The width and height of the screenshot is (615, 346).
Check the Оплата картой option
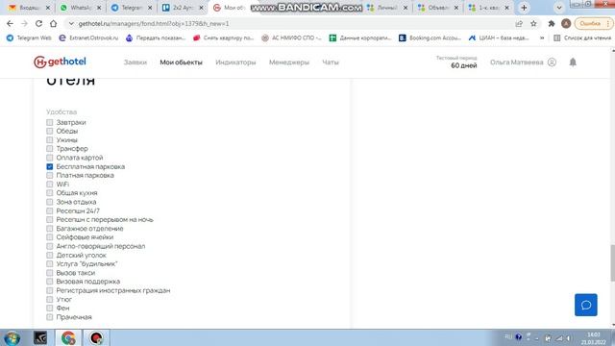tap(49, 158)
